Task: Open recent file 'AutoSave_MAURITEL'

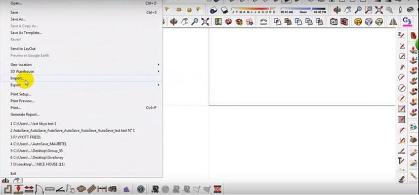Action: pos(38,144)
